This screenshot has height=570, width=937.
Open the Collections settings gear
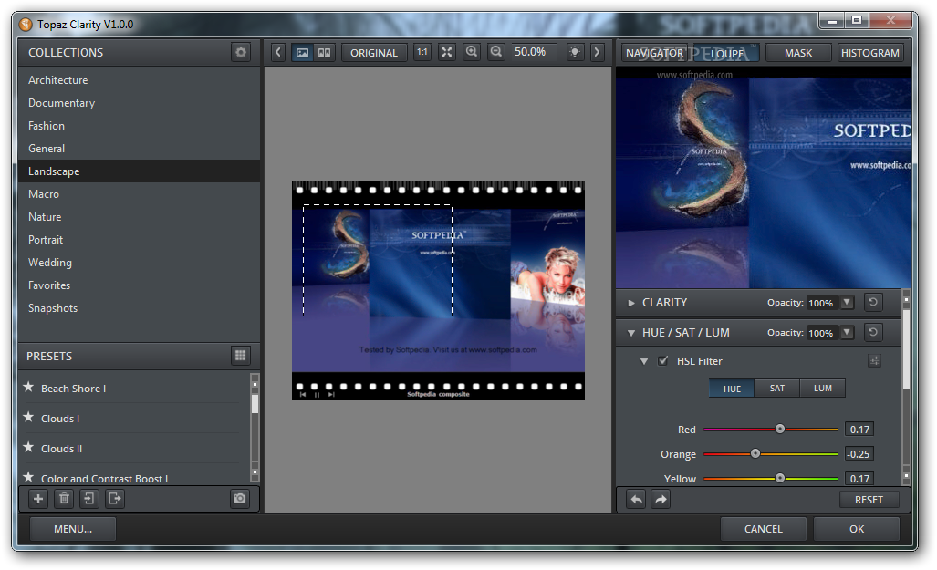241,52
